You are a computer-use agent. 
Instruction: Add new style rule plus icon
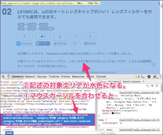148,86
